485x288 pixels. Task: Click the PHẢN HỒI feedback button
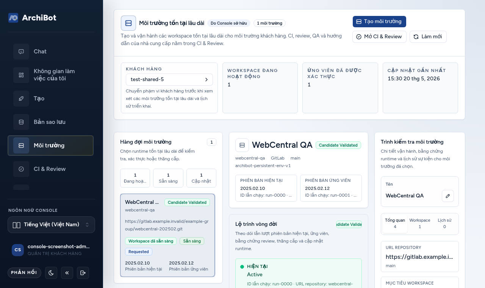(24, 273)
